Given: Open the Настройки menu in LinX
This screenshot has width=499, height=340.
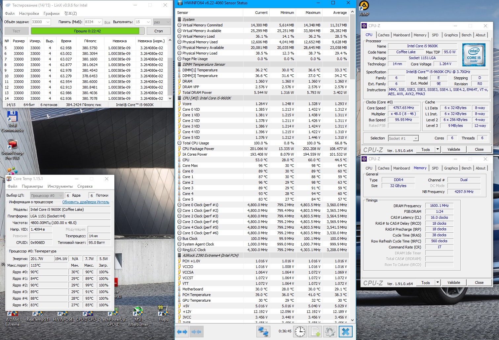Looking at the screenshot, I should tap(29, 14).
